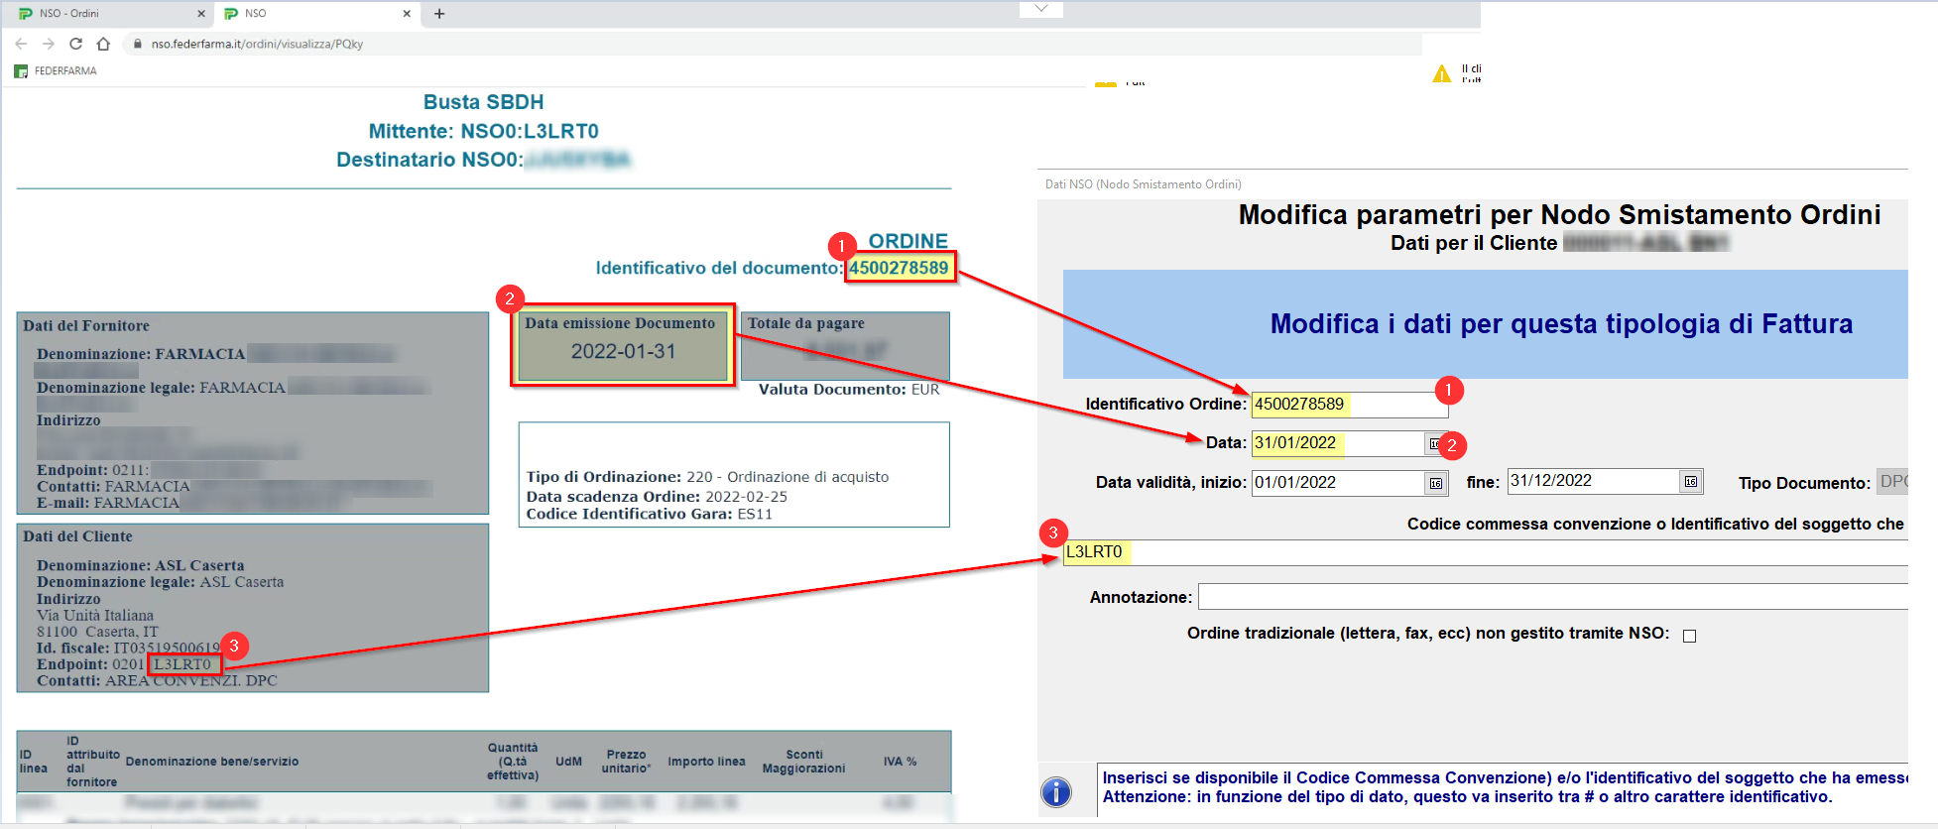Close the NSO - Ordini tab
The height and width of the screenshot is (829, 1938).
[x=201, y=14]
